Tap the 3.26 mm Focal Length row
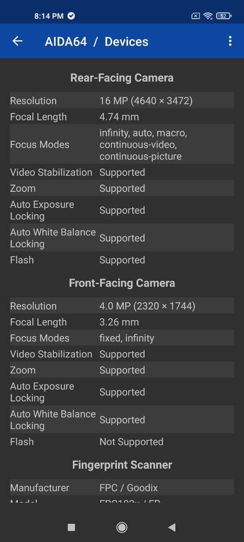Viewport: 244px width, 542px height. coord(122,322)
